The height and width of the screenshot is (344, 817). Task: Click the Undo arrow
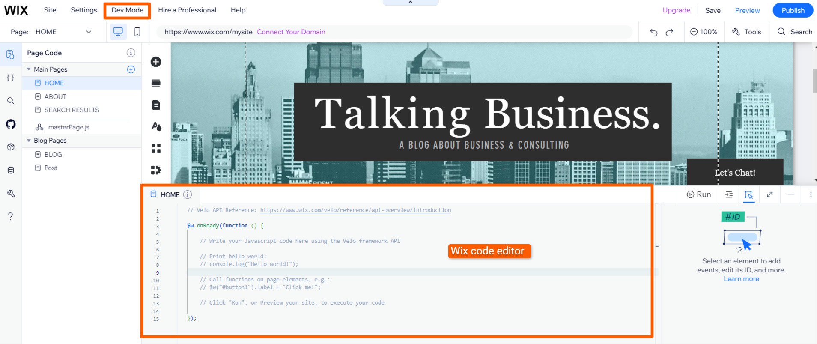click(653, 32)
